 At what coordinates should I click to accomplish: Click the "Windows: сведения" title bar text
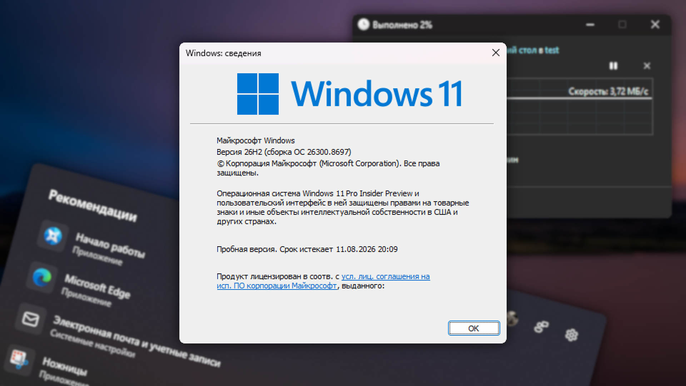click(223, 53)
